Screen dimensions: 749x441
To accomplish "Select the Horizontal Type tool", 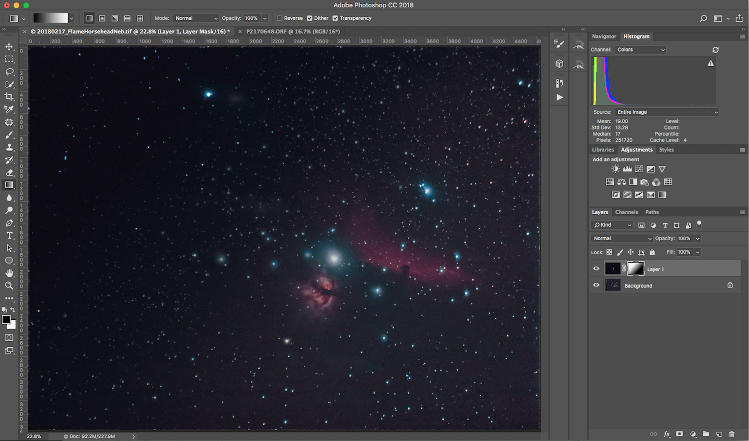I will [9, 236].
